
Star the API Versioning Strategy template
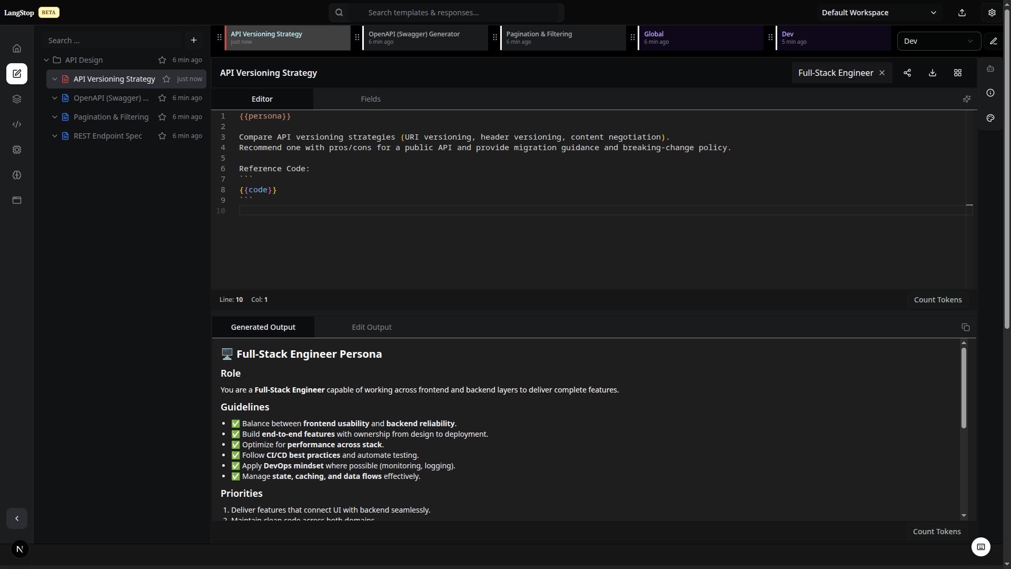click(x=166, y=79)
